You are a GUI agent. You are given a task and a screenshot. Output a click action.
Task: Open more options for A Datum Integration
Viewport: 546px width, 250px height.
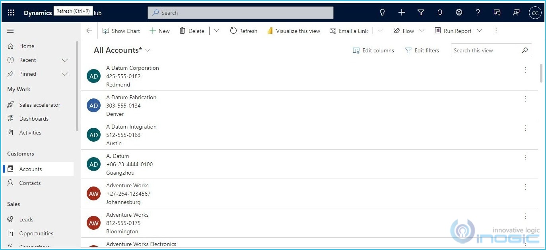525,128
